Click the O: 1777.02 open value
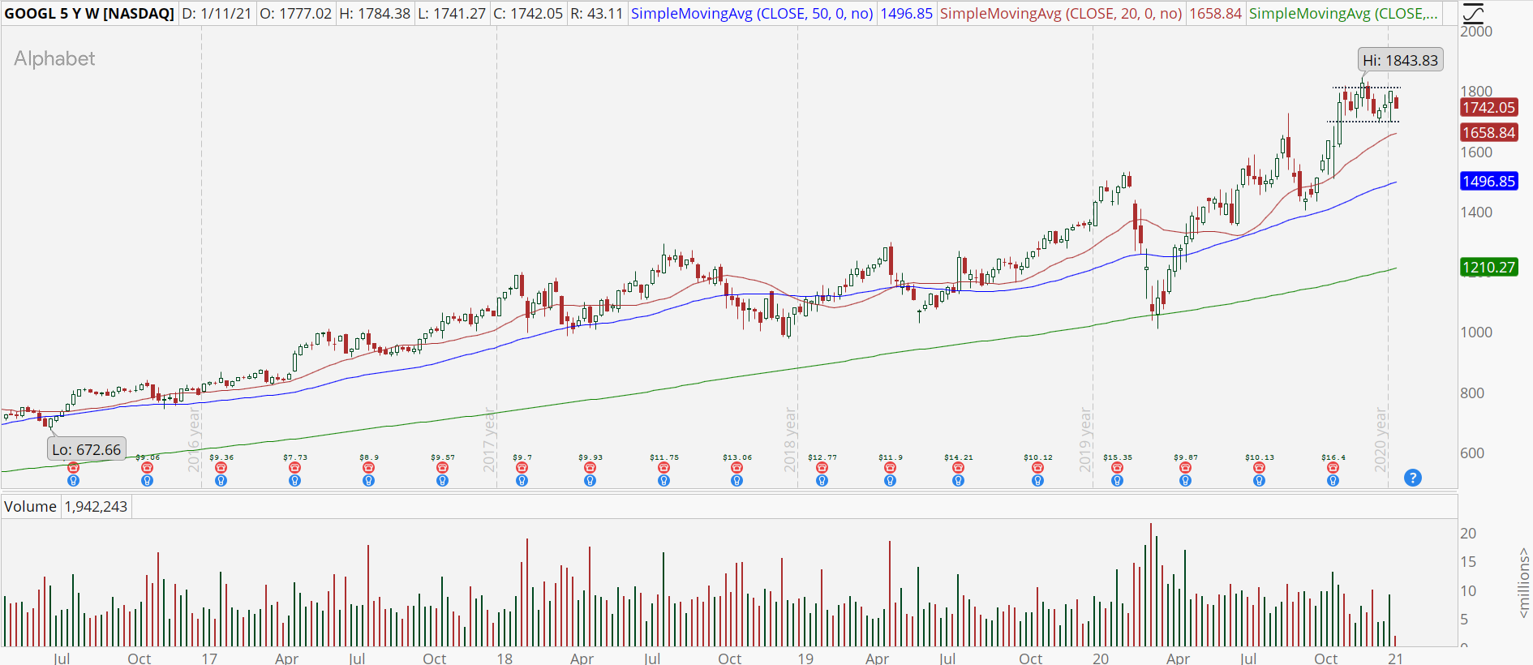This screenshot has height=665, width=1533. [x=296, y=14]
